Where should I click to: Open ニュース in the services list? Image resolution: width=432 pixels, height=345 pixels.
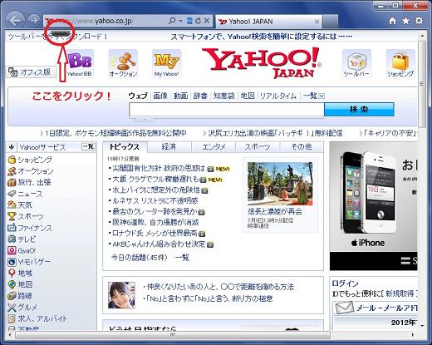30,194
